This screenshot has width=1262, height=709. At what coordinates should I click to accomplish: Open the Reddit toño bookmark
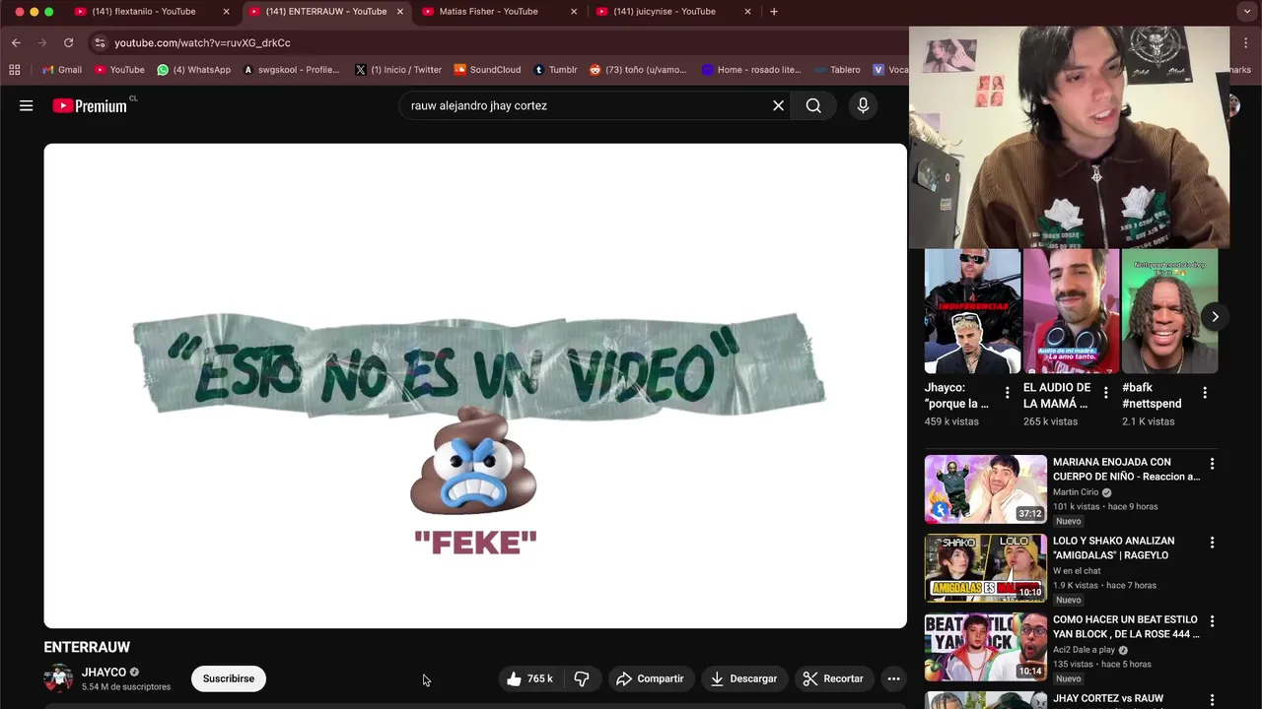click(638, 70)
